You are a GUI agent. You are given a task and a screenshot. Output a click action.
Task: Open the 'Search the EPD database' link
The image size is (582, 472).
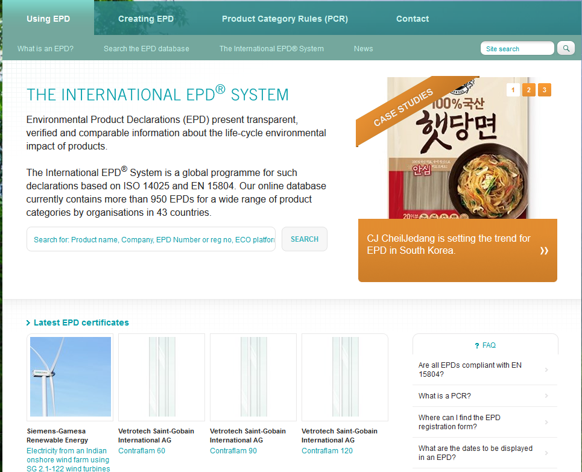click(x=146, y=49)
